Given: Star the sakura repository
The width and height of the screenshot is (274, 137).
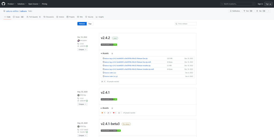Looking at the screenshot, I should tap(261, 11).
